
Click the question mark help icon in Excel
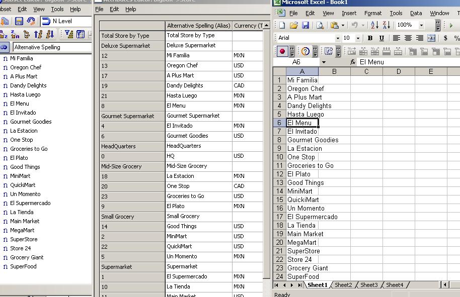tap(305, 52)
